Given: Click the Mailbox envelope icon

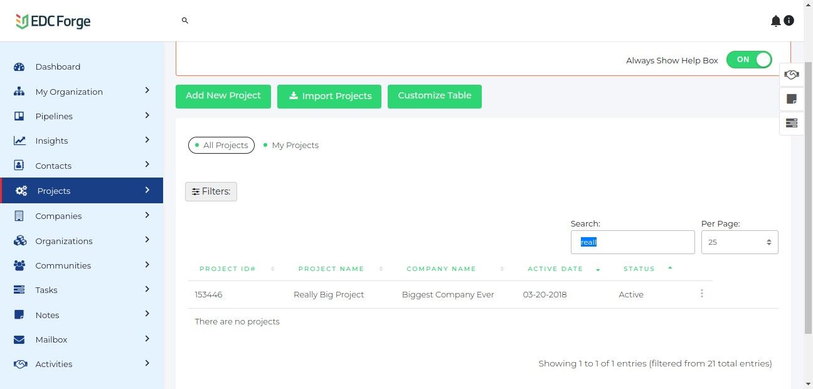Looking at the screenshot, I should coord(19,339).
